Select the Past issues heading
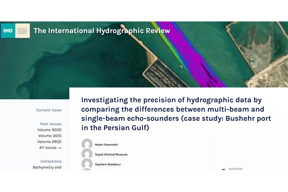This screenshot has width=288, height=192. (x=51, y=124)
